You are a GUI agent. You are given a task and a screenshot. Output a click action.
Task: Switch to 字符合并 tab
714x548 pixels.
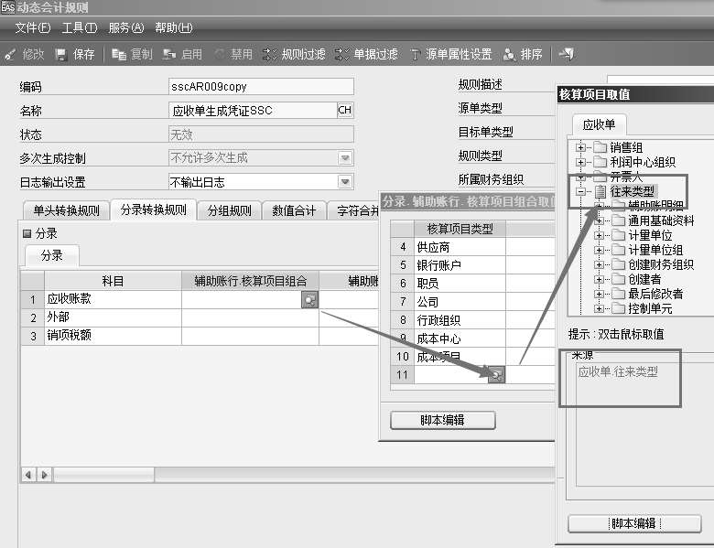tap(354, 210)
